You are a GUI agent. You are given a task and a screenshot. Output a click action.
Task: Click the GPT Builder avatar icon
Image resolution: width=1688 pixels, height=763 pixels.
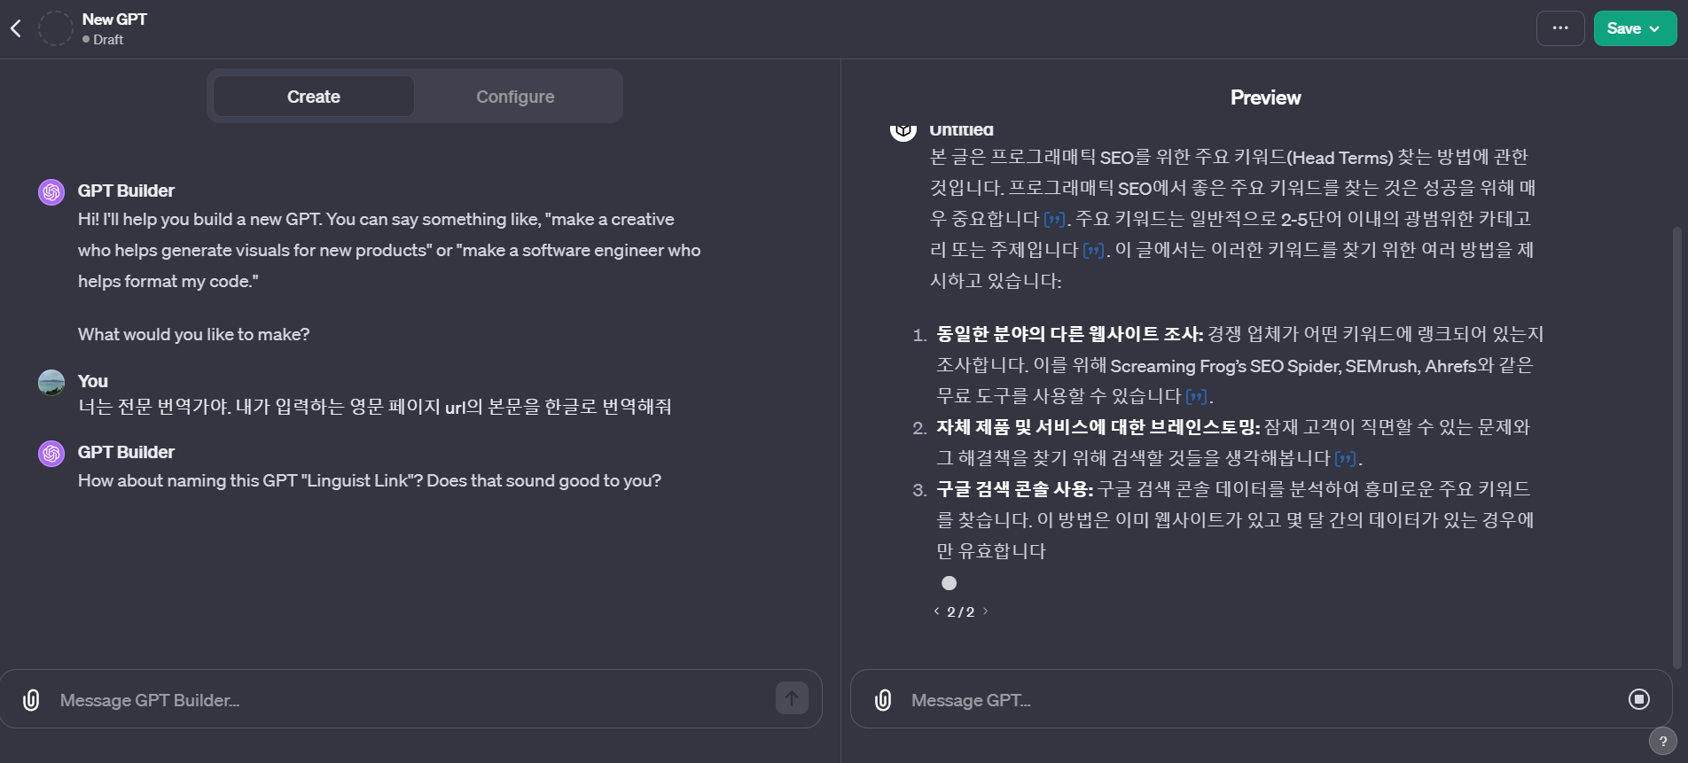click(x=51, y=191)
